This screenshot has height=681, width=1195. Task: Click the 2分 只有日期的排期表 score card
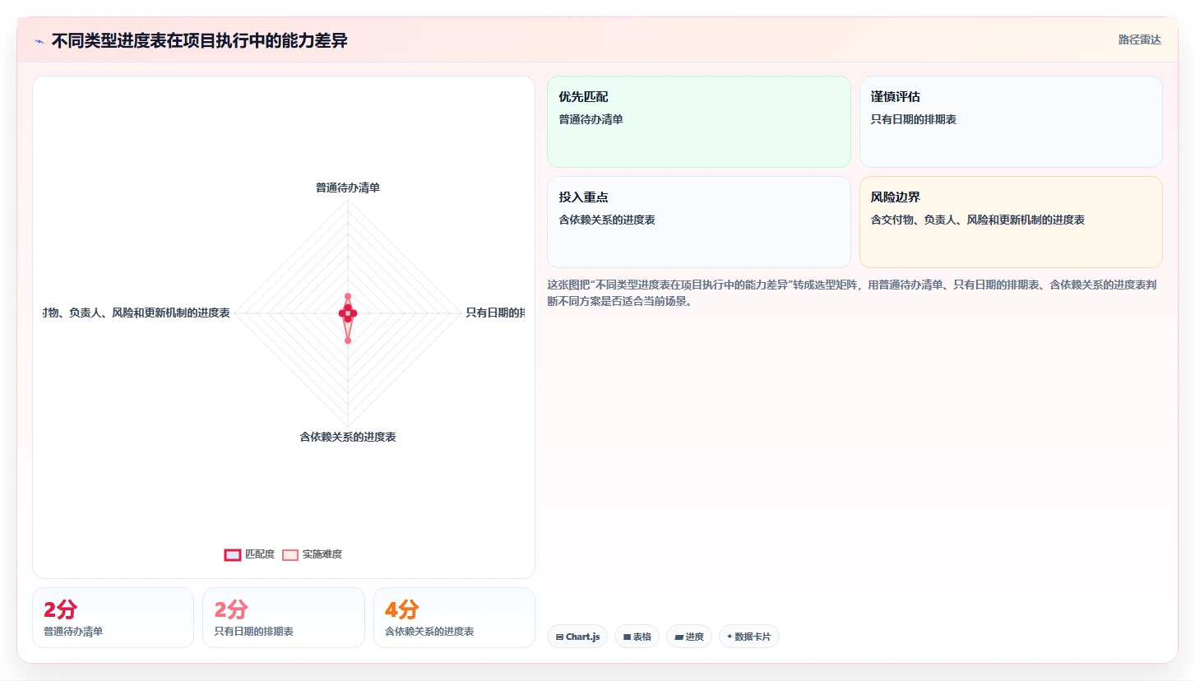(283, 618)
